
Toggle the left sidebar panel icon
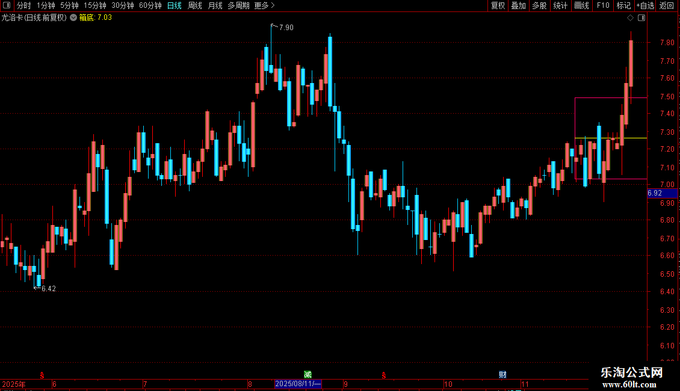tap(7, 5)
